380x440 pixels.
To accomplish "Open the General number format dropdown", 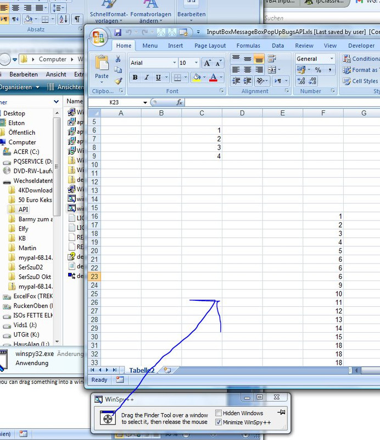I will click(332, 59).
